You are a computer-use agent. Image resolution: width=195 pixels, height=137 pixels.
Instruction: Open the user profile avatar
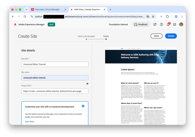coord(181,24)
